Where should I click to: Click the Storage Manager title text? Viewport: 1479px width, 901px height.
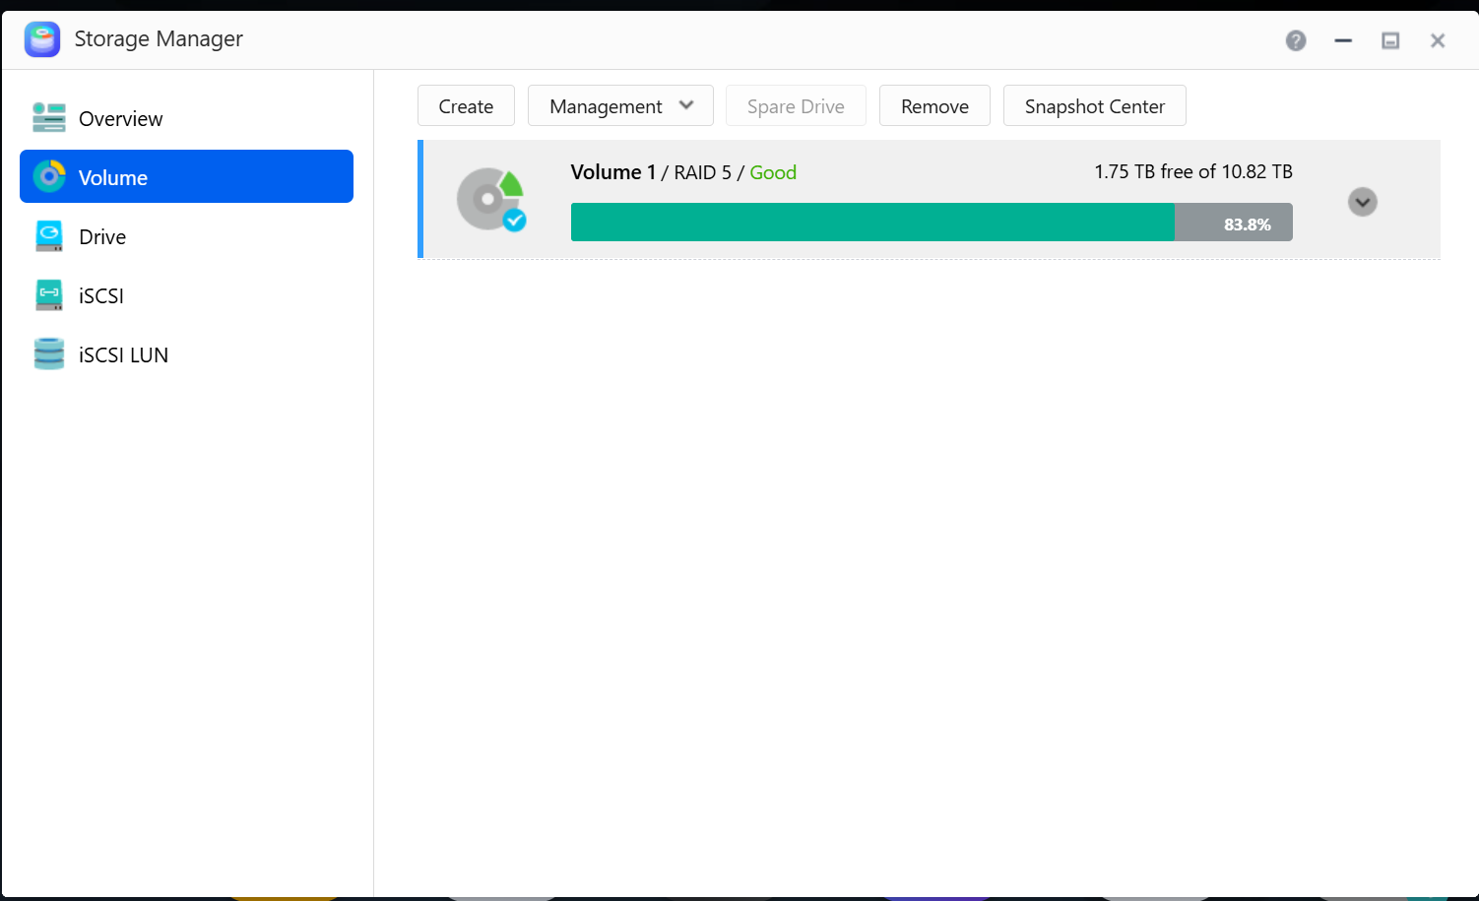[x=159, y=38]
